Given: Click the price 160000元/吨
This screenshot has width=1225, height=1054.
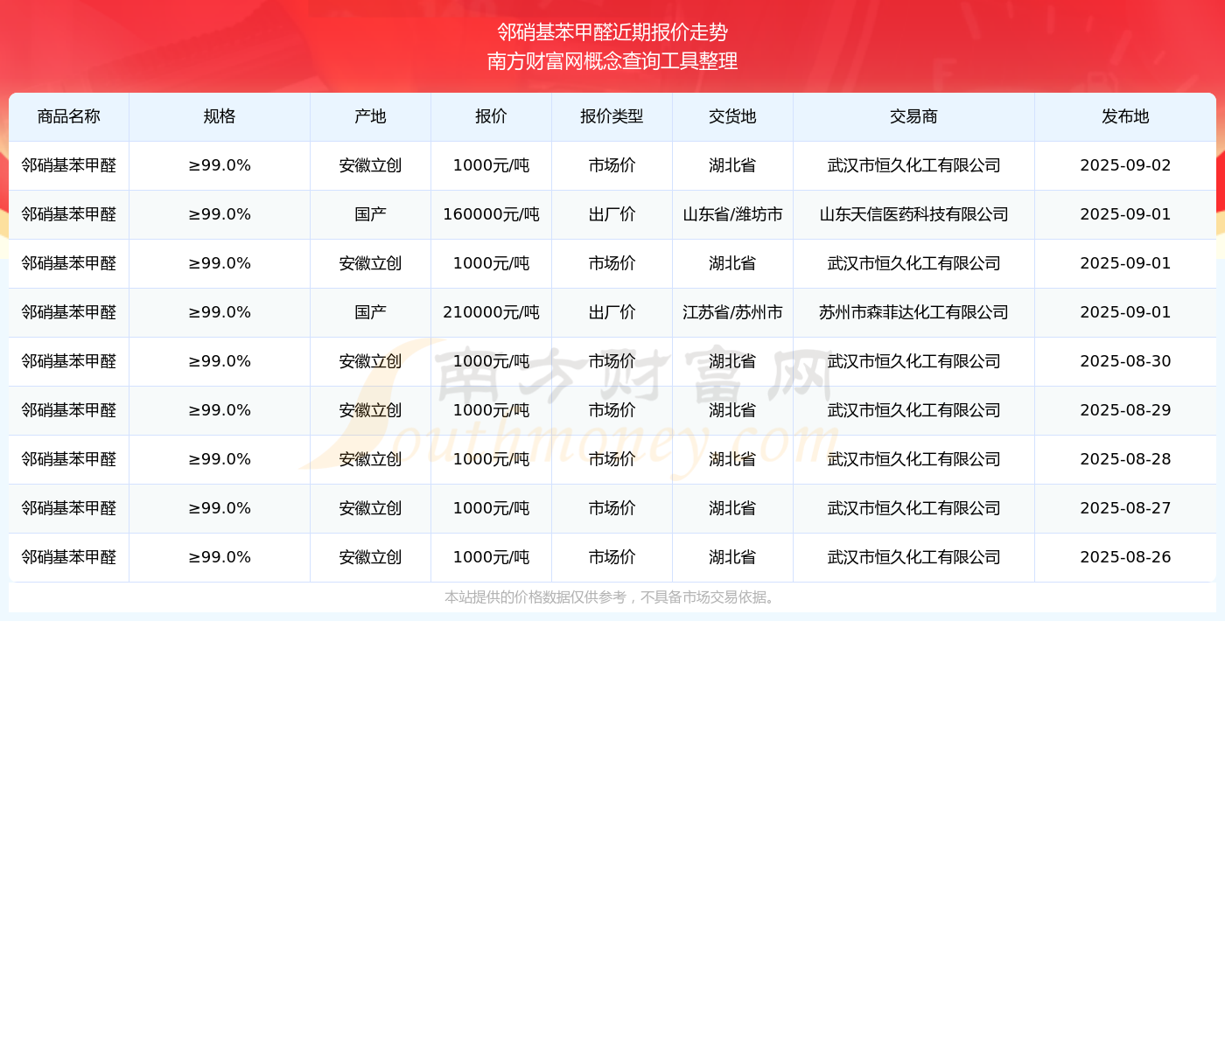Looking at the screenshot, I should 491,214.
